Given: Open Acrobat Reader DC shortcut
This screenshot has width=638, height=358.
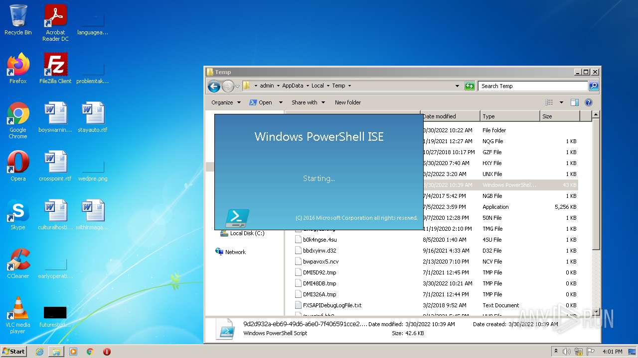Looking at the screenshot, I should point(55,23).
